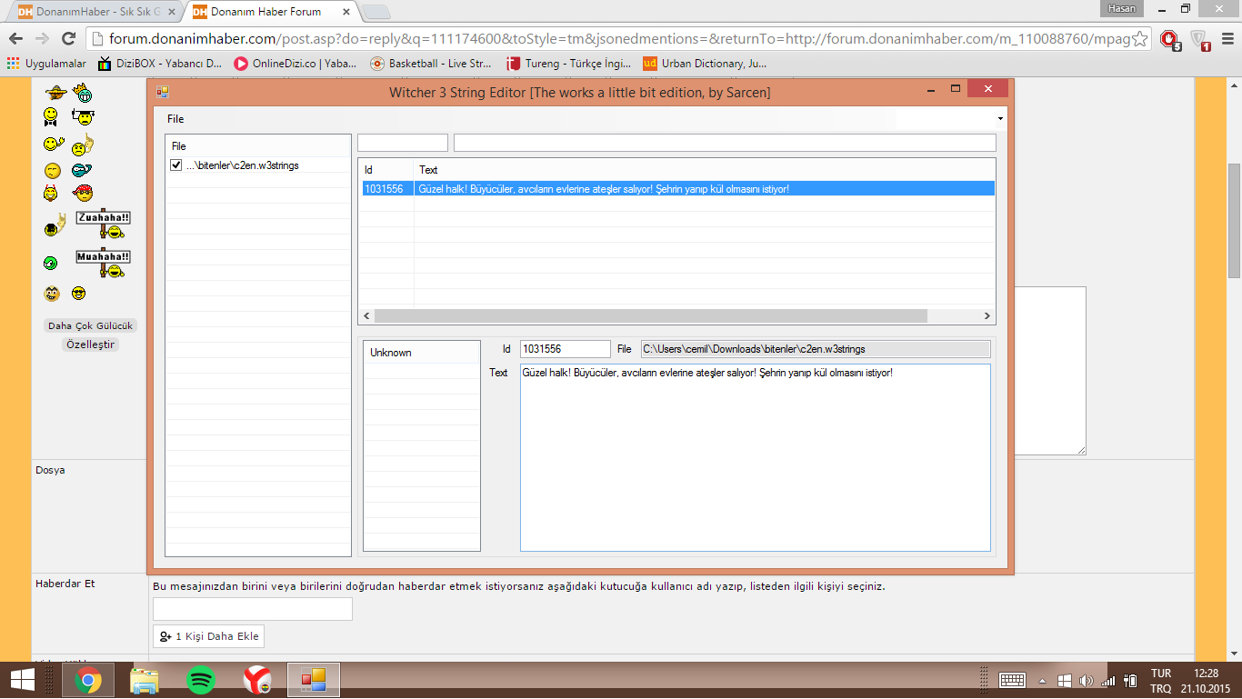Insert the devil-horned smiley
The image size is (1242, 699).
(x=52, y=193)
